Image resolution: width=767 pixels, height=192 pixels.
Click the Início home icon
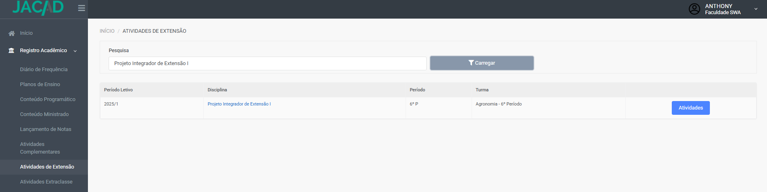pos(12,33)
